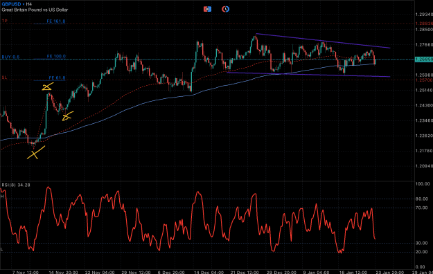The width and height of the screenshot is (433, 274).
Task: Click the RSI 80.00 scale value
Action: point(423,199)
